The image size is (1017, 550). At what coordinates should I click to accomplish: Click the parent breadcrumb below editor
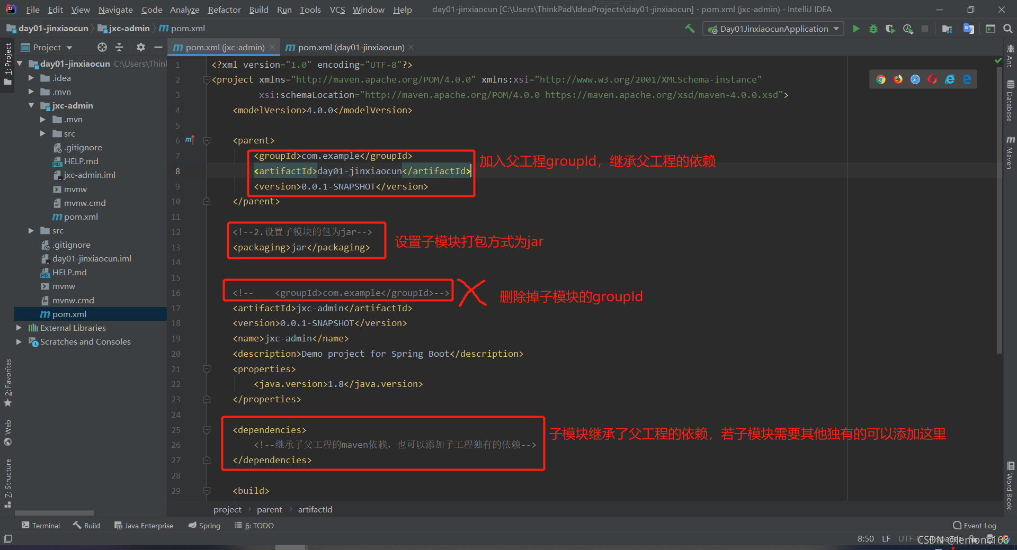pos(270,509)
